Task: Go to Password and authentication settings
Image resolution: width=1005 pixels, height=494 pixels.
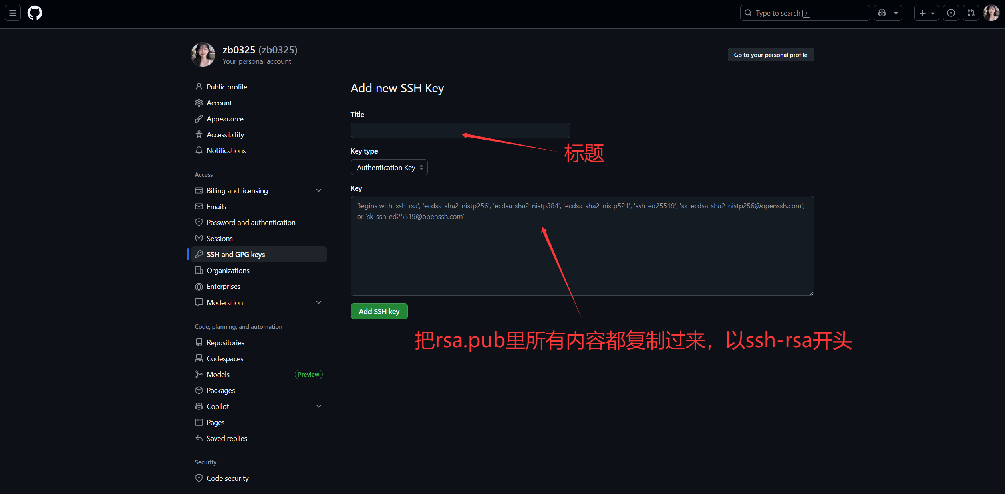Action: 251,222
